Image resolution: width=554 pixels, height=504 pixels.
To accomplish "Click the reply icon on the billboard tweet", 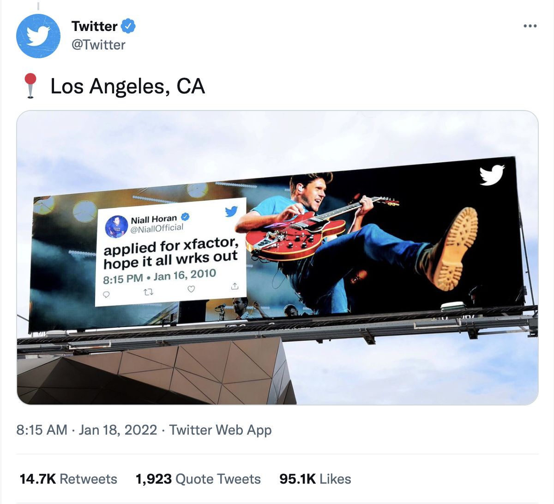I will click(106, 295).
